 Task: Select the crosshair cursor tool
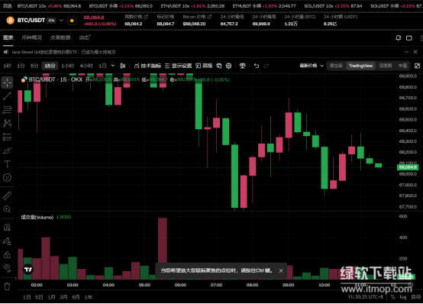click(8, 82)
